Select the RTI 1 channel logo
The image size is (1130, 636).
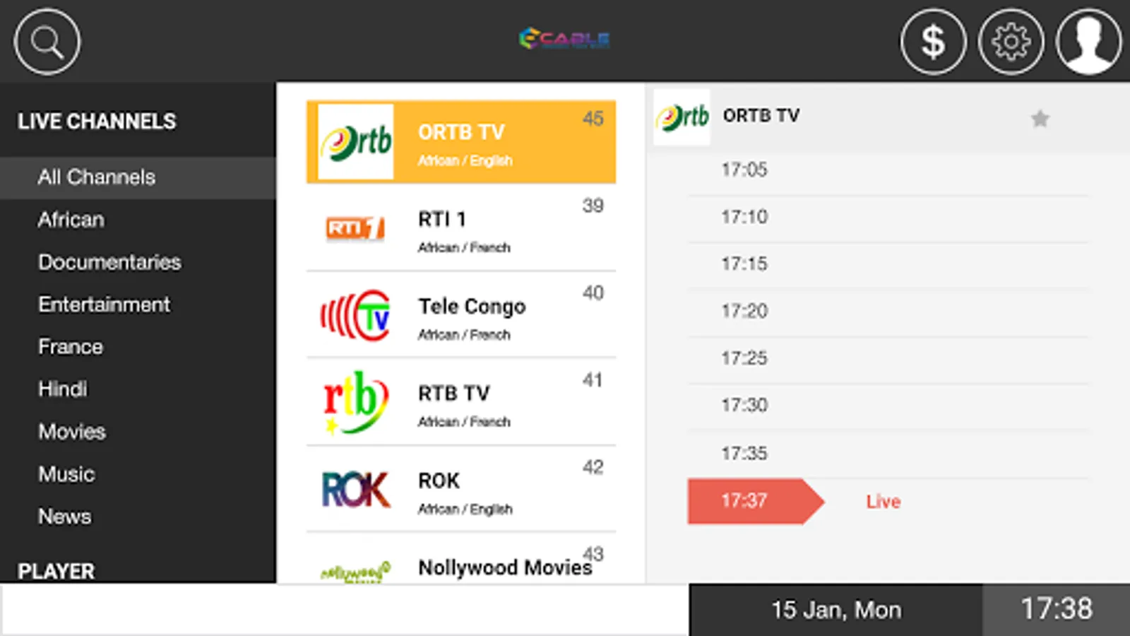tap(356, 228)
